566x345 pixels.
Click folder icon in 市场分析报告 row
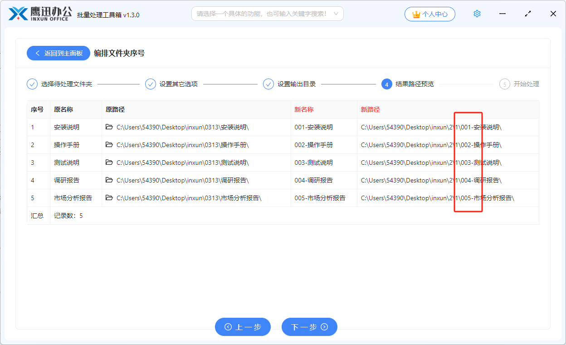109,198
